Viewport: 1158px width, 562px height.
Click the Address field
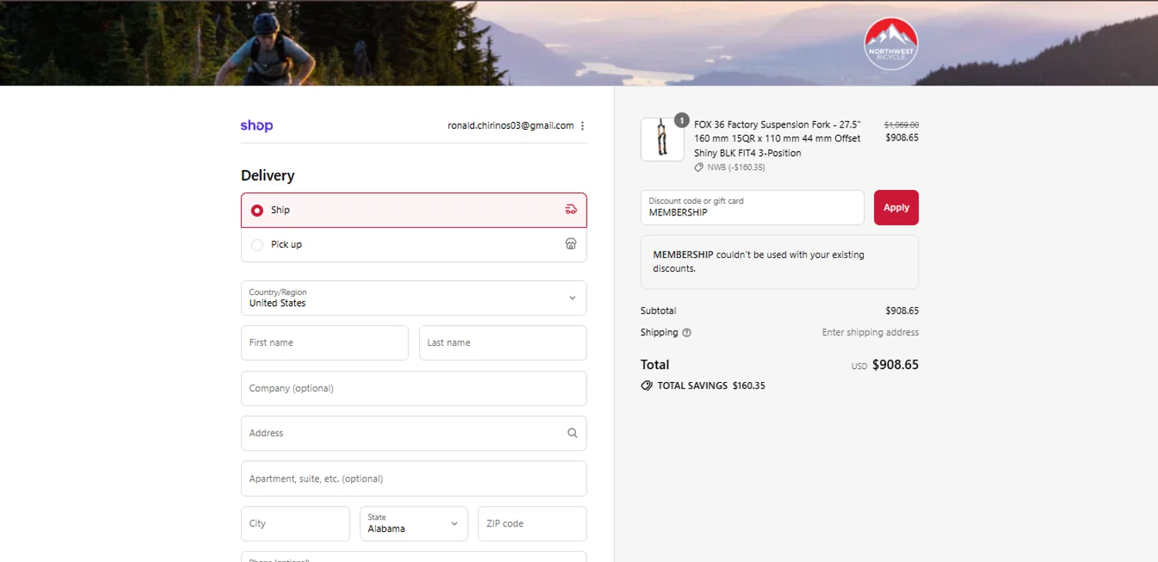[414, 433]
